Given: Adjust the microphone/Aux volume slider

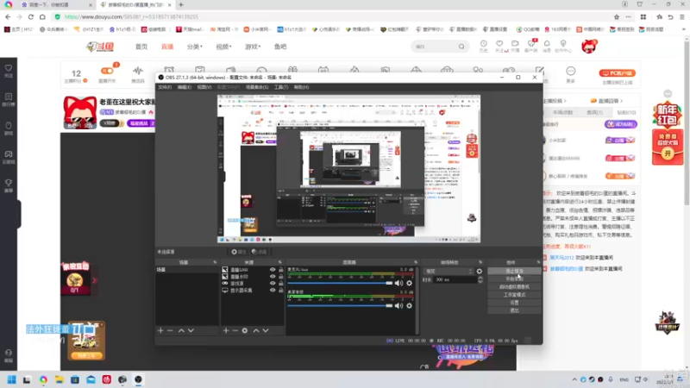Looking at the screenshot, I should coord(340,284).
